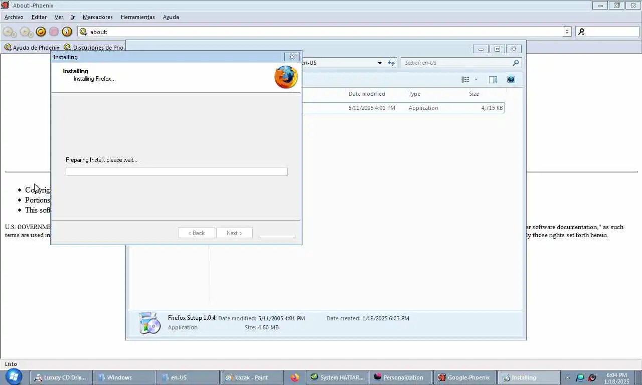Click the Installing taskbar item
The width and height of the screenshot is (642, 385).
529,377
